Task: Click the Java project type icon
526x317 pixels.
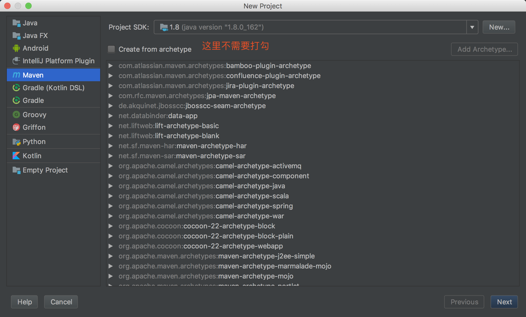Action: tap(16, 23)
